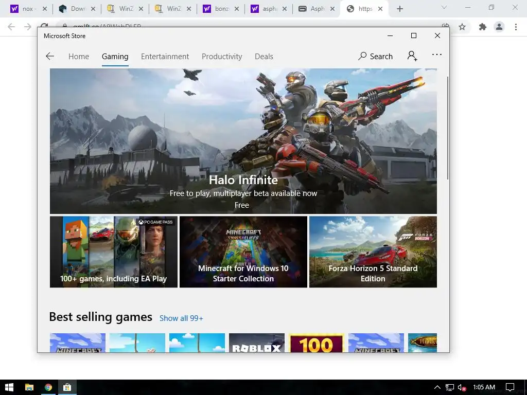Screen dimensions: 527x395
Task: Open the Roblox game thumbnail
Action: [x=257, y=343]
